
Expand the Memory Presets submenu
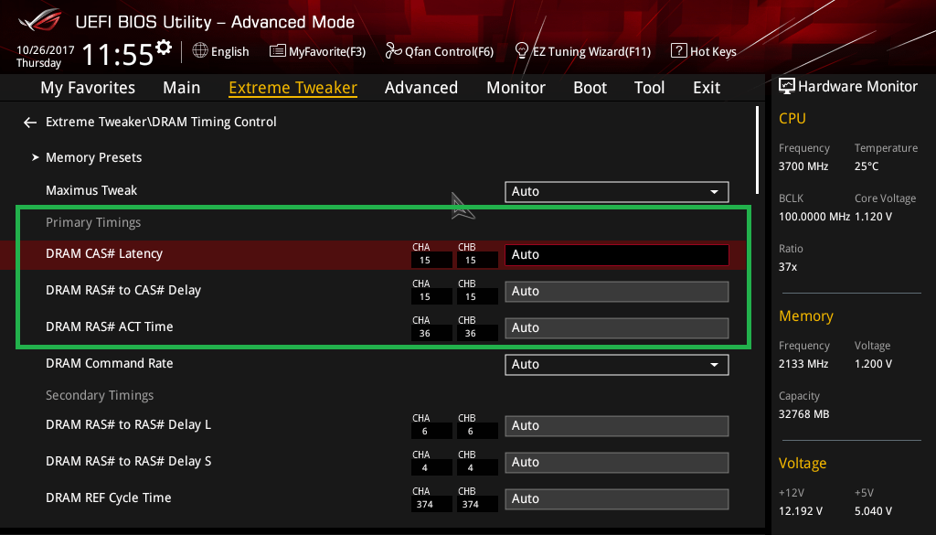93,157
